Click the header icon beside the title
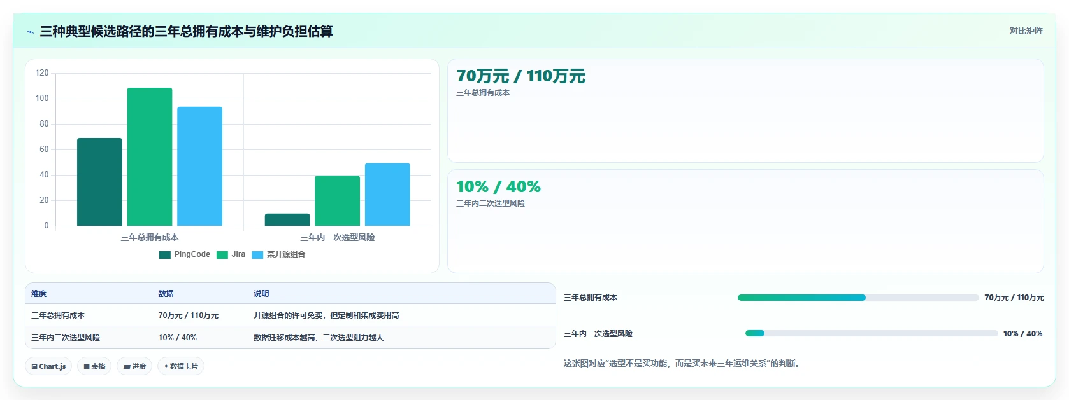 pyautogui.click(x=30, y=32)
